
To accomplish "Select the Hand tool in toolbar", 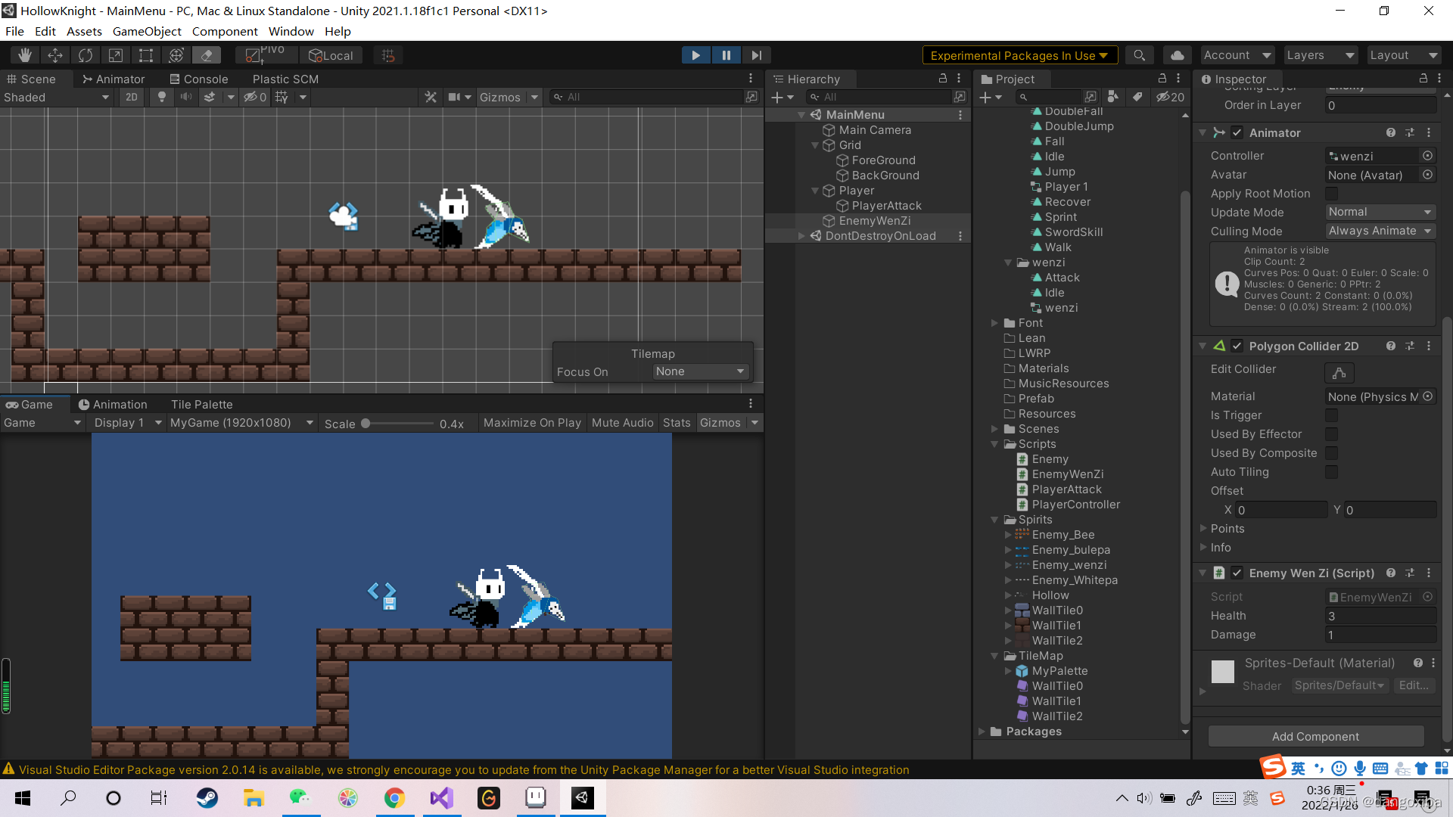I will (25, 55).
